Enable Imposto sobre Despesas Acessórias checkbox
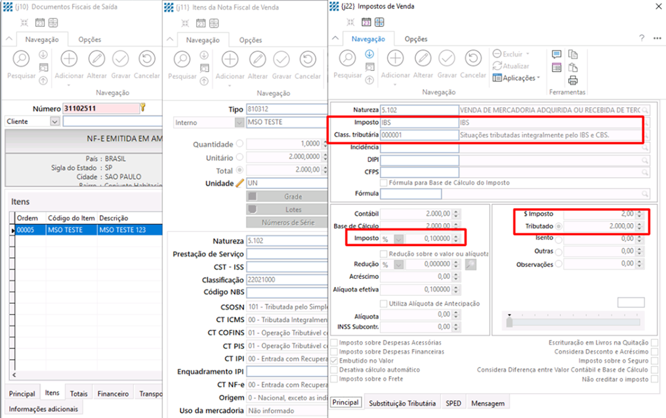The image size is (666, 418). pyautogui.click(x=335, y=343)
